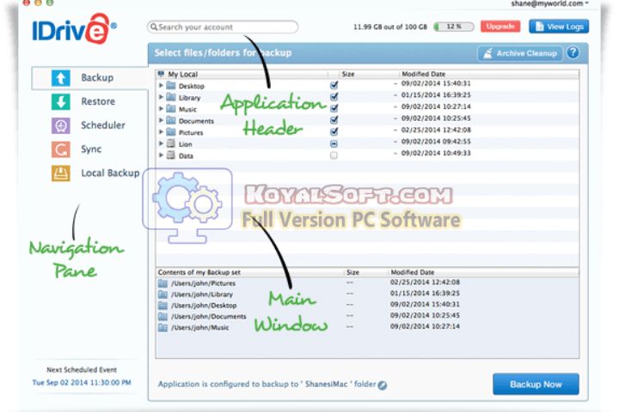Expand the Lion drive tree node
The width and height of the screenshot is (619, 412).
161,143
